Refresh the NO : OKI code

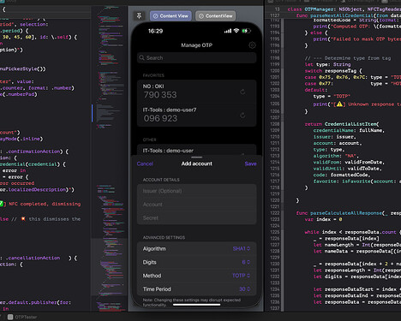coord(242,92)
